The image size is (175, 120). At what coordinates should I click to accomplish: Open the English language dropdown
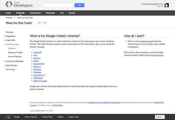160,117
